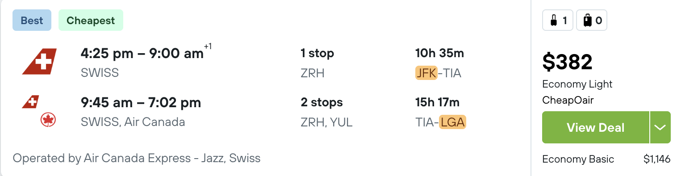
Task: Select the Best badge
Action: point(32,21)
